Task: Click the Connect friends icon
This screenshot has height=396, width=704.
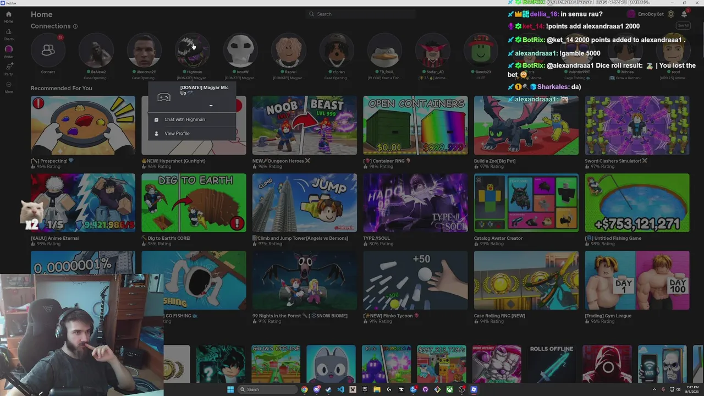Action: pos(48,51)
